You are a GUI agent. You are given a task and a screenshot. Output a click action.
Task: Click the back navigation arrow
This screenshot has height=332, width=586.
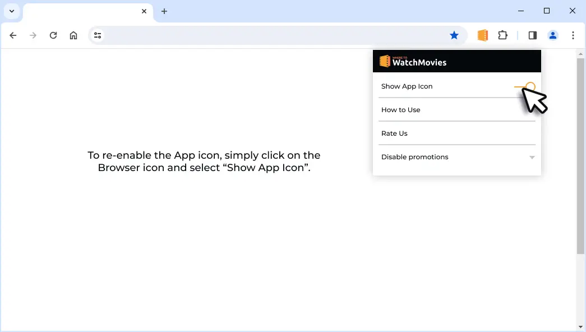coord(13,35)
